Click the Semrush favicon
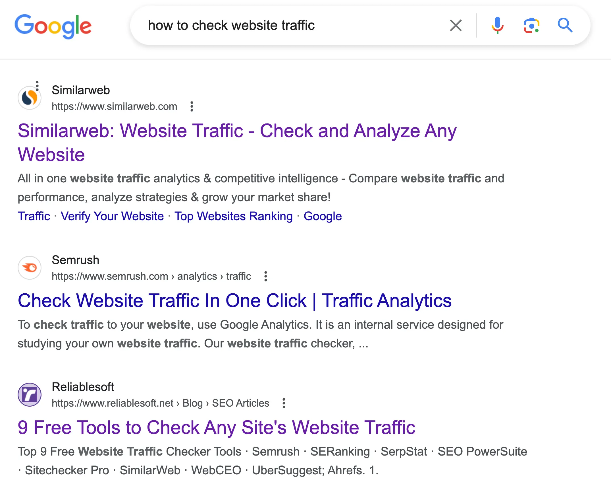 [x=30, y=268]
